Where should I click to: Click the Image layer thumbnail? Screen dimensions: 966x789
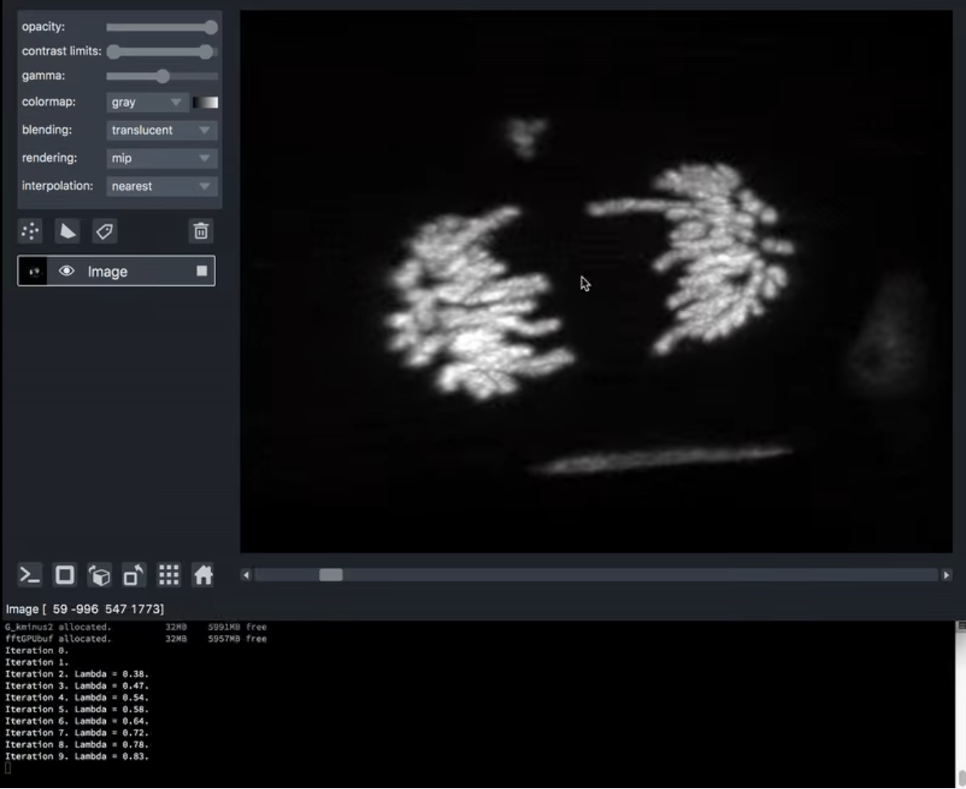[33, 271]
